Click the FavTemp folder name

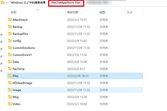18,69
